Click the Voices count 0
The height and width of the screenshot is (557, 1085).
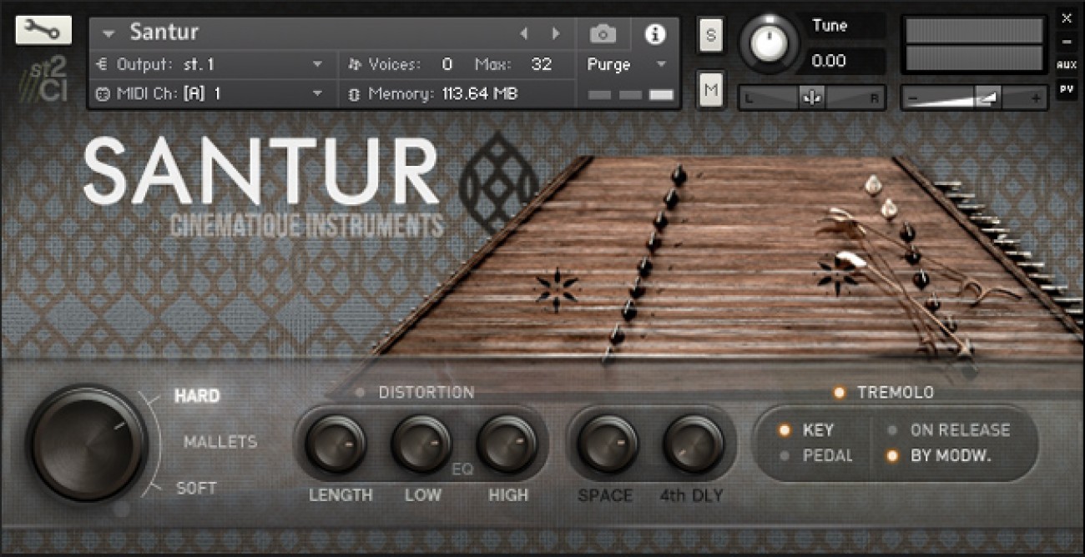pyautogui.click(x=447, y=64)
